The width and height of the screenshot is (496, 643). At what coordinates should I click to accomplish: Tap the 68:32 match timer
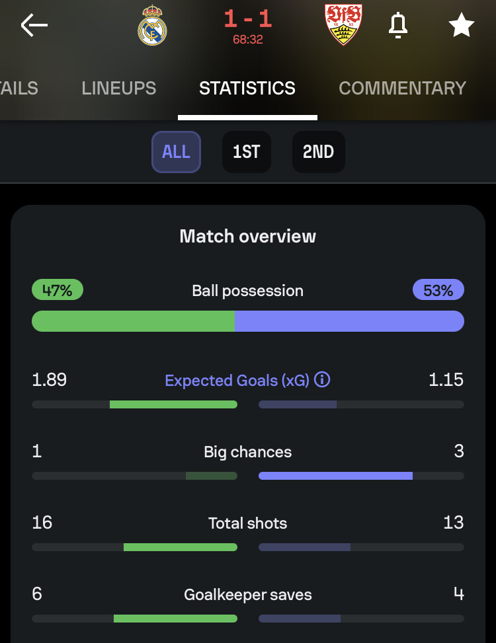pyautogui.click(x=248, y=40)
